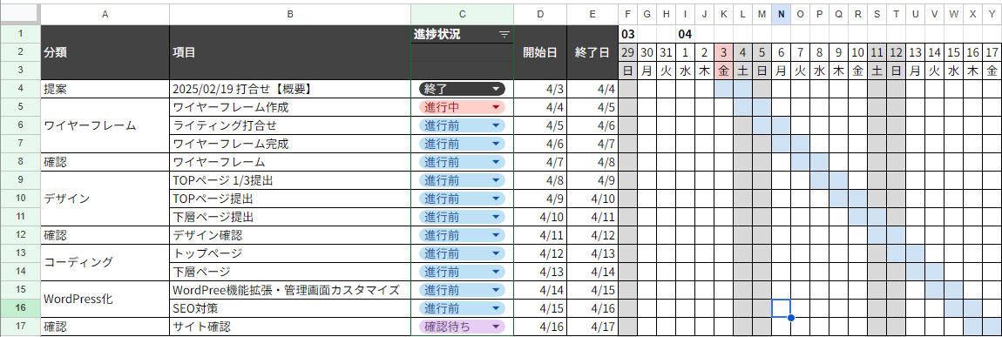Select column A header
The image size is (1002, 337).
(105, 14)
